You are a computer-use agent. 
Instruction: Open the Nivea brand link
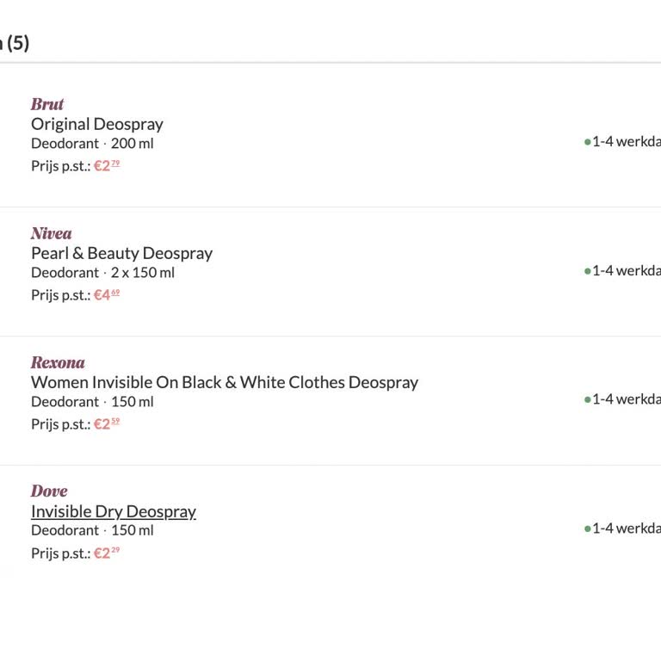[52, 233]
